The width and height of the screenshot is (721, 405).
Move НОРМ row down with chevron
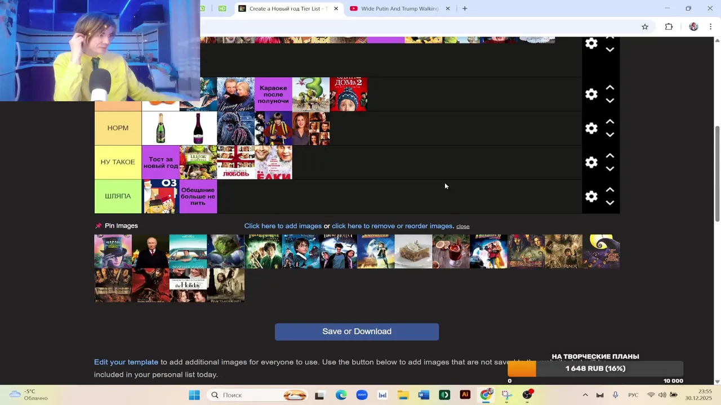tap(609, 135)
